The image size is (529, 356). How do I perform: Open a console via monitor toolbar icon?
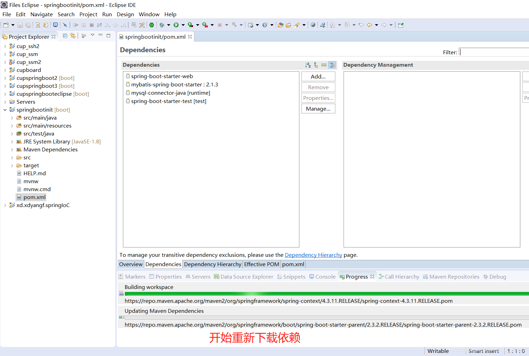click(x=55, y=25)
